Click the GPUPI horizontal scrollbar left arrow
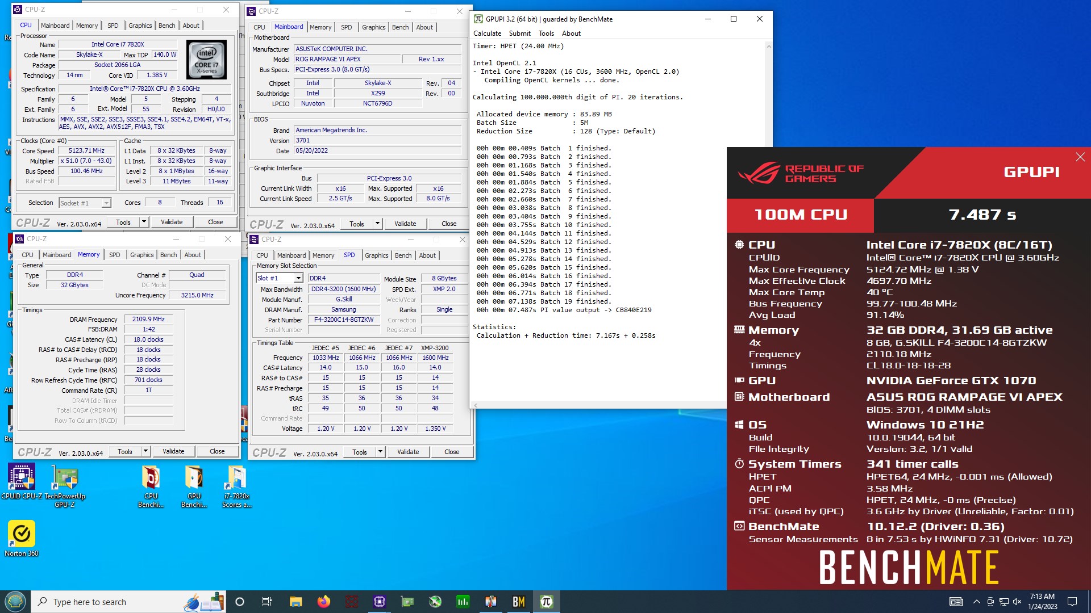The height and width of the screenshot is (613, 1091). (474, 405)
